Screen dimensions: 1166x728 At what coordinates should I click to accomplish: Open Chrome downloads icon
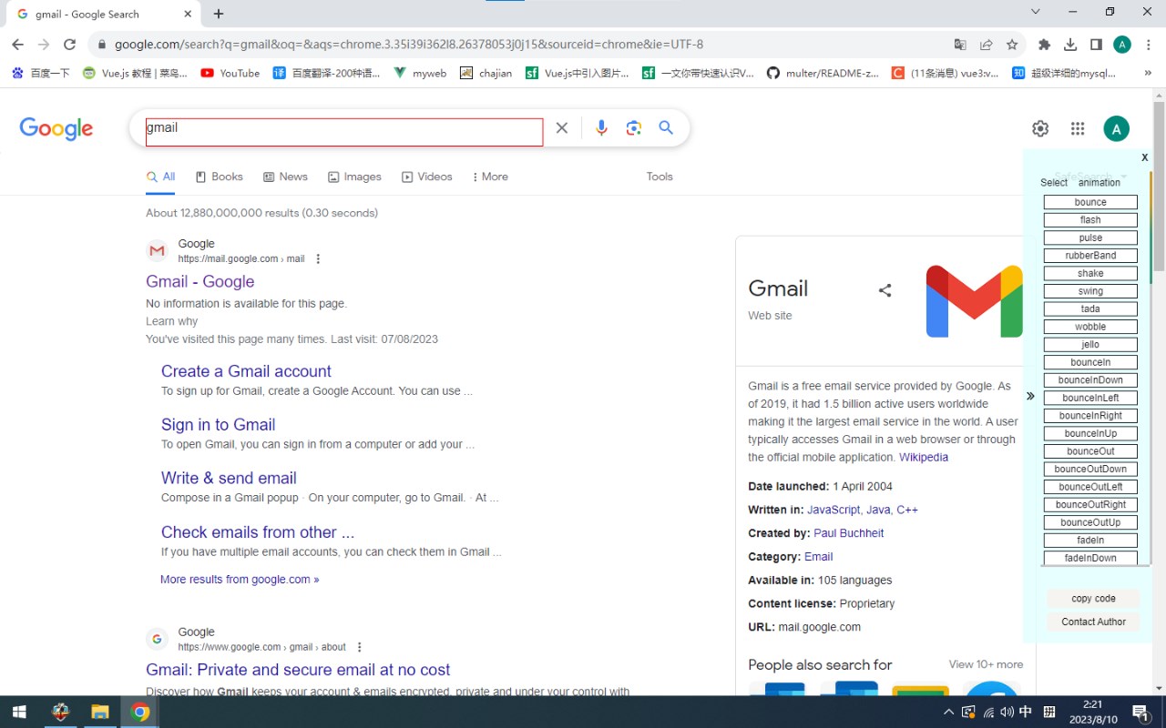tap(1070, 45)
